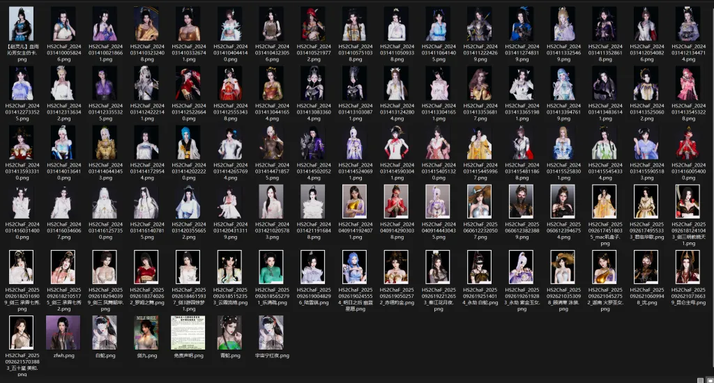The height and width of the screenshot is (383, 714).
Task: Select file HS2ChaF_20240314100218661.png
Action: pos(105,24)
